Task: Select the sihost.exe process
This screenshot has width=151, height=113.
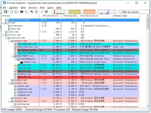Action: coord(70,86)
